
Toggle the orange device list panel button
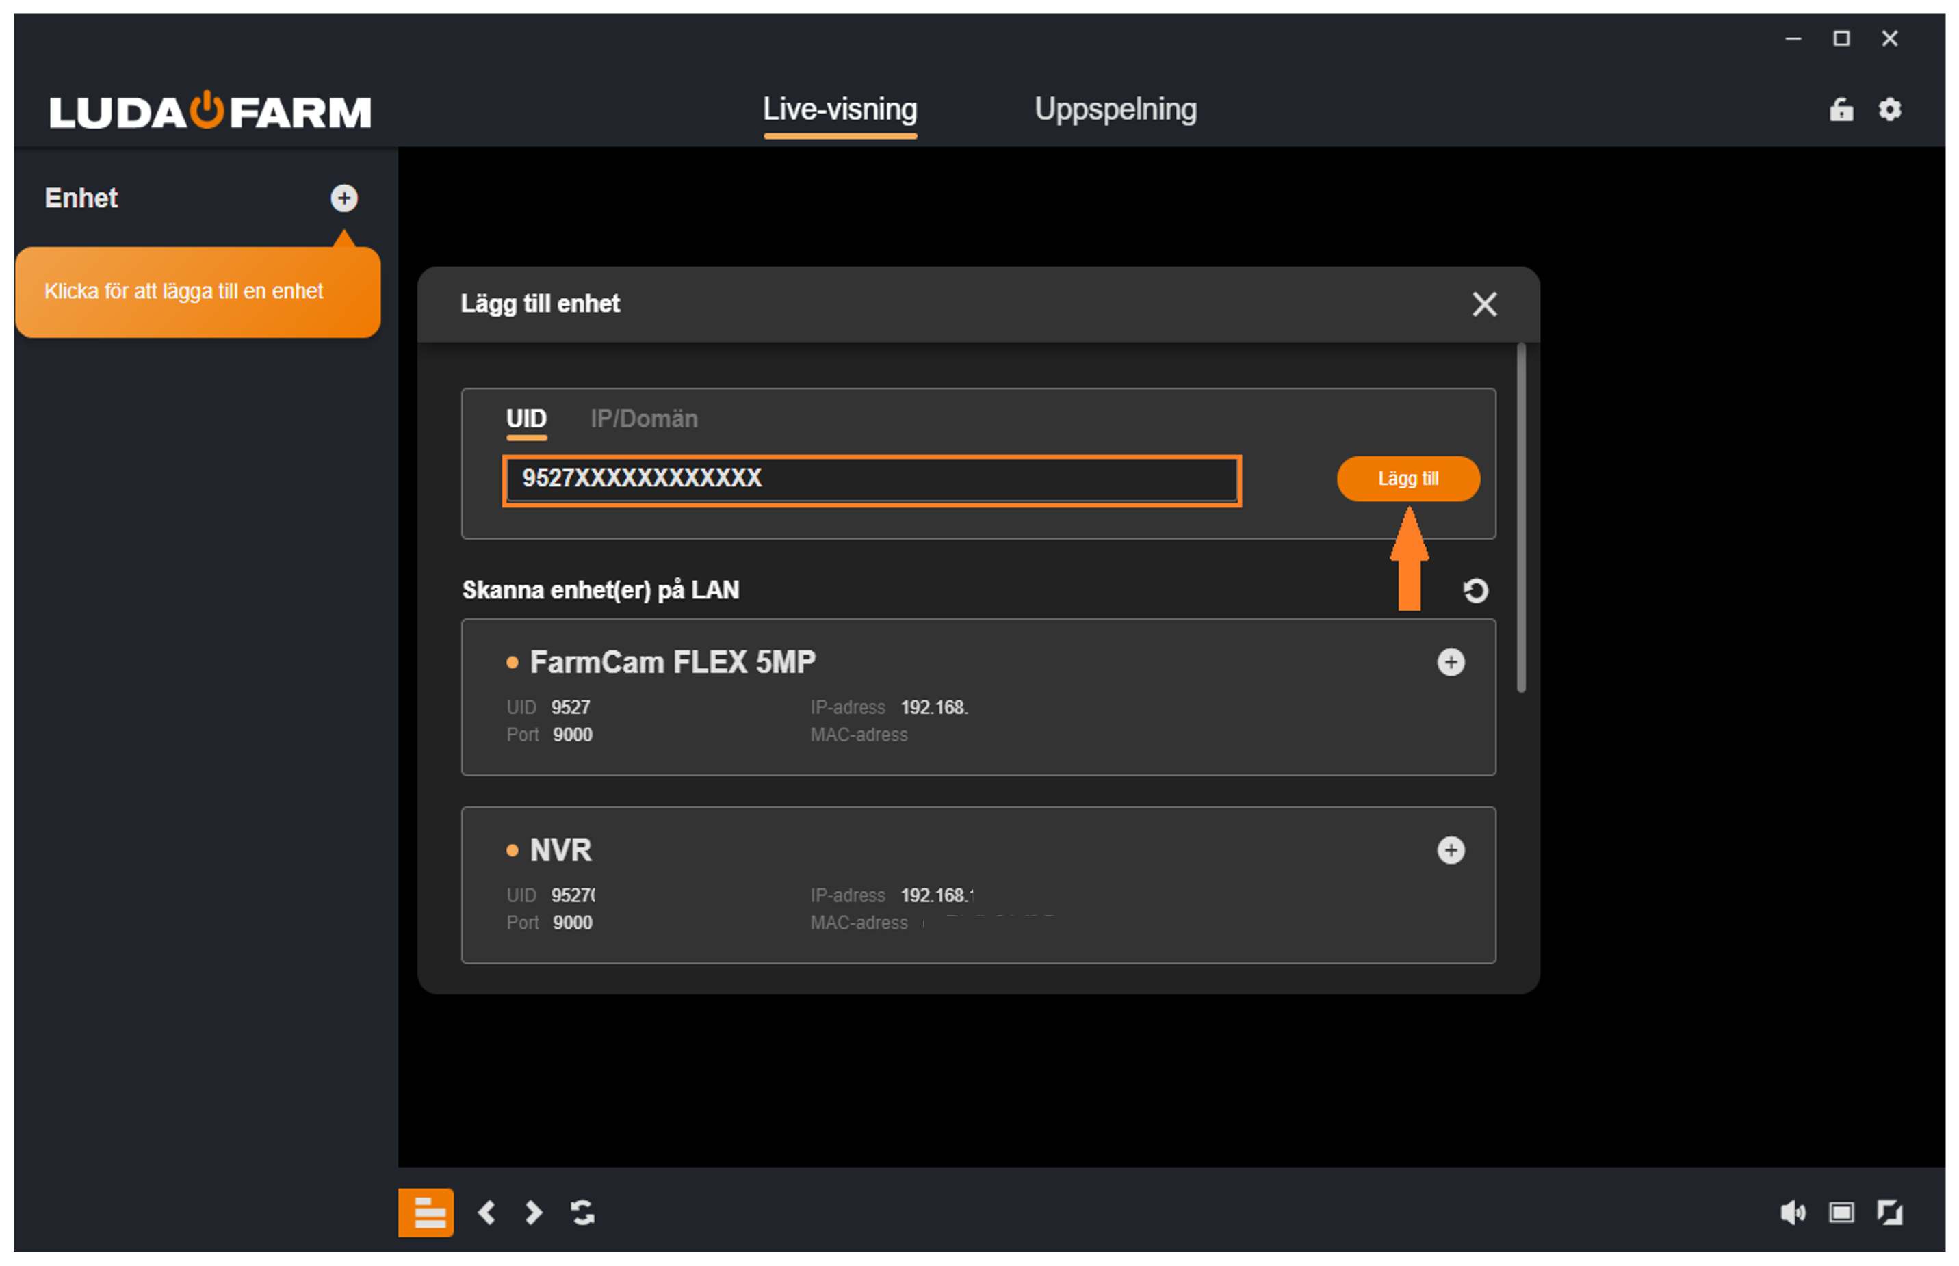click(x=426, y=1212)
